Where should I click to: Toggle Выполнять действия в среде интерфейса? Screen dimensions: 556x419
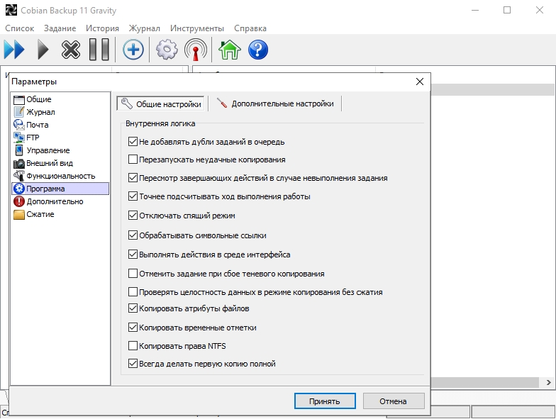pos(133,254)
